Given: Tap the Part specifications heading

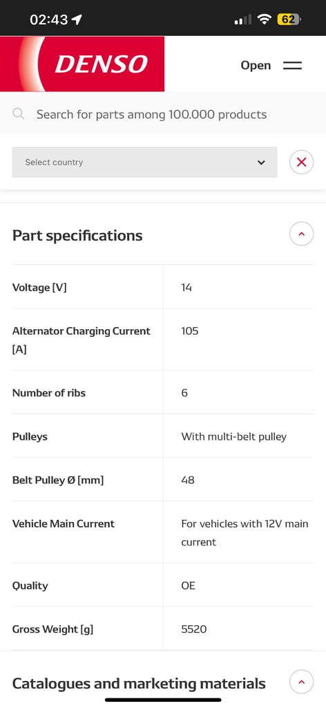Looking at the screenshot, I should click(77, 235).
